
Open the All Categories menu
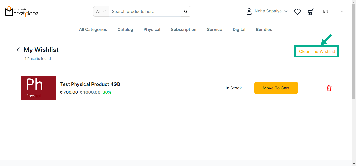93,30
